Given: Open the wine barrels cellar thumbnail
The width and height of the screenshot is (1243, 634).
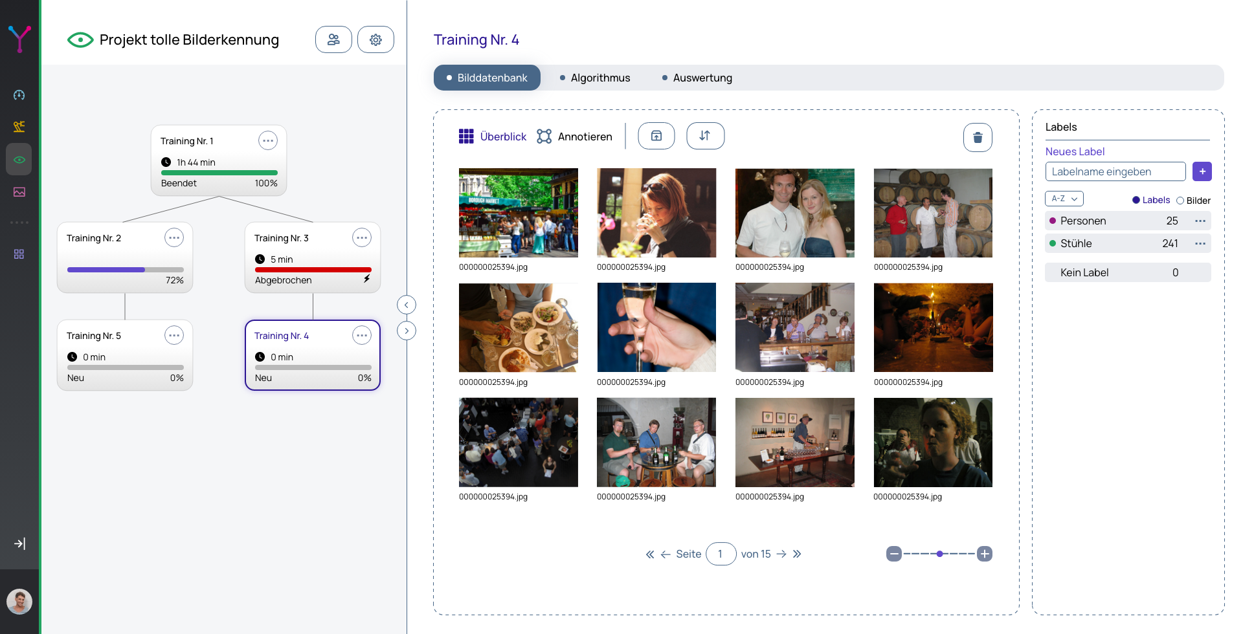Looking at the screenshot, I should 933,213.
